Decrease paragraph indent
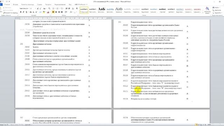The height and width of the screenshot is (126, 224). pos(66,8)
